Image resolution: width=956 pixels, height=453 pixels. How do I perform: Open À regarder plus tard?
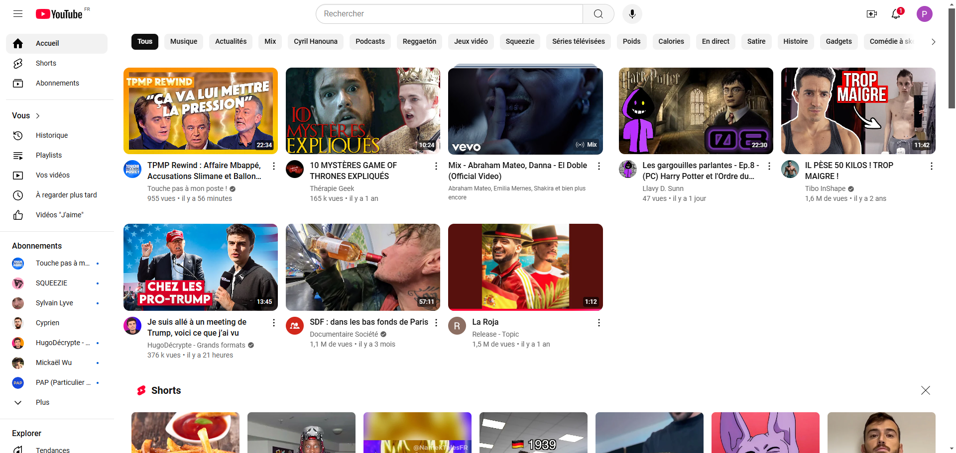click(x=57, y=195)
